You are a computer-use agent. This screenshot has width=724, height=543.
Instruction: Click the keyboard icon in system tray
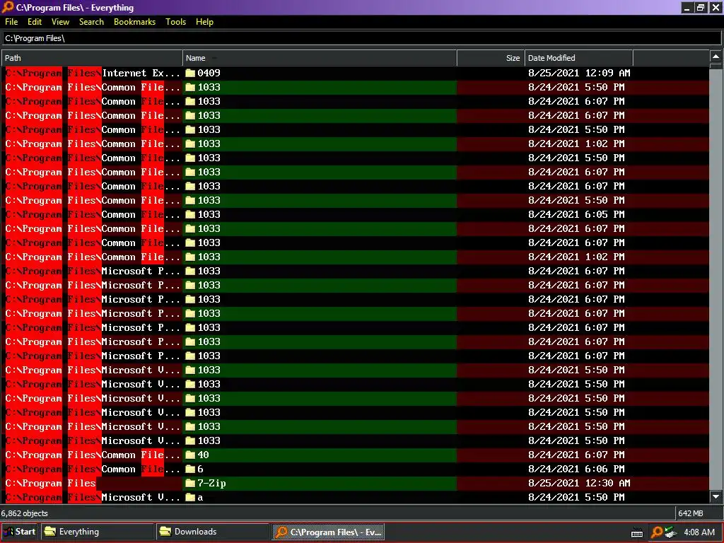click(637, 533)
